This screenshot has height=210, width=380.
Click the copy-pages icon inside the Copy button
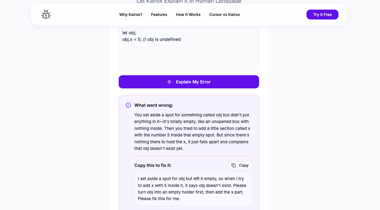234,165
